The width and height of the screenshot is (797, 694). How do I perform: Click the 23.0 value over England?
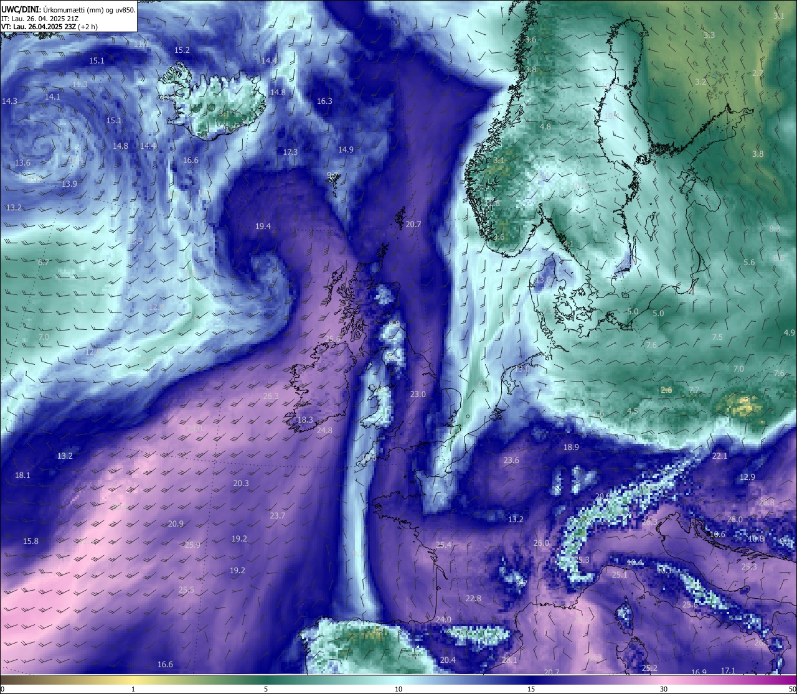[418, 394]
